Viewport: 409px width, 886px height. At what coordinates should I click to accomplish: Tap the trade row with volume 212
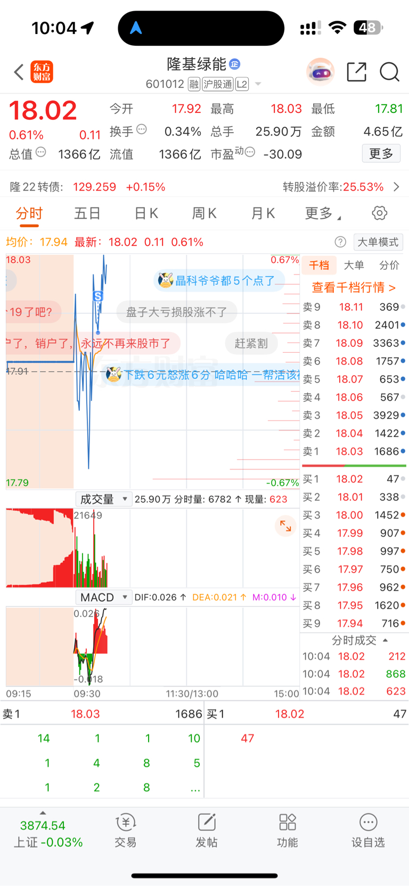(354, 656)
